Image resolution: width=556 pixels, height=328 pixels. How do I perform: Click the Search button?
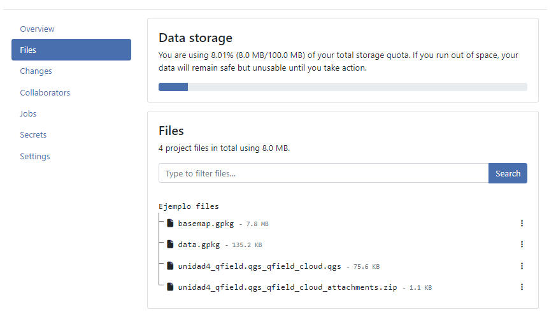[x=508, y=173]
